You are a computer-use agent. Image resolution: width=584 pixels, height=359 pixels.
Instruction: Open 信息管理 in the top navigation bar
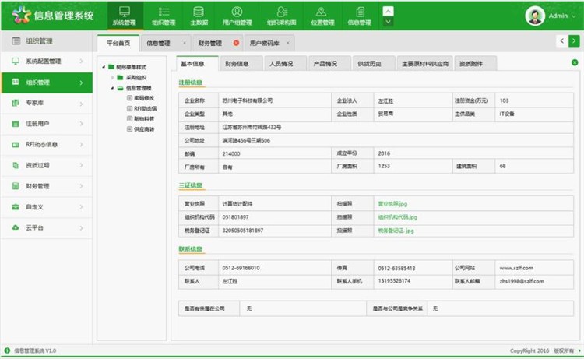(x=360, y=16)
